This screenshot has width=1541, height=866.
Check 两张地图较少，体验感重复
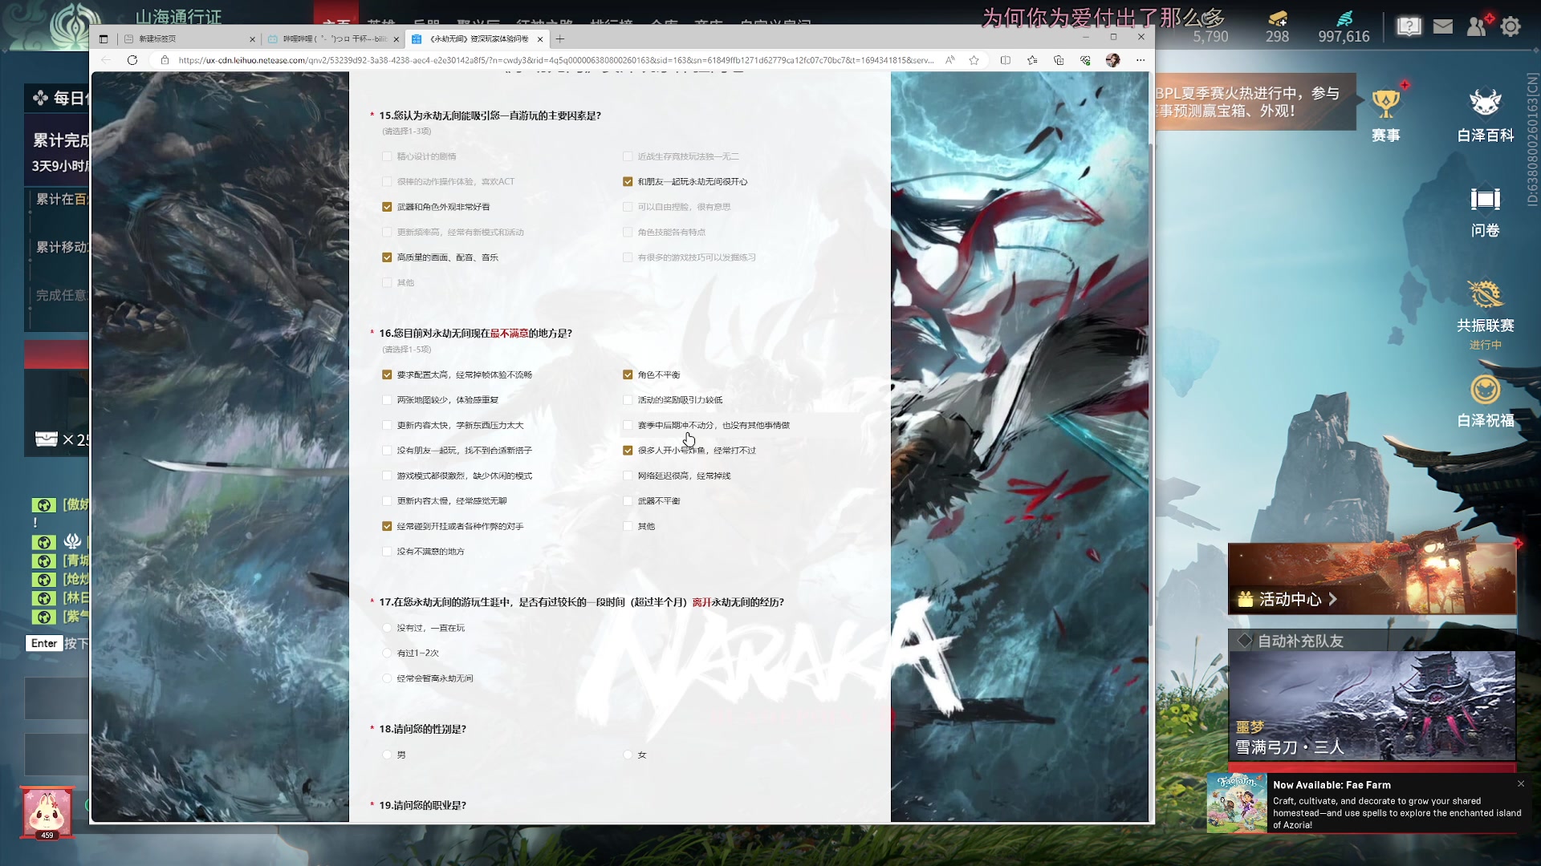[387, 400]
